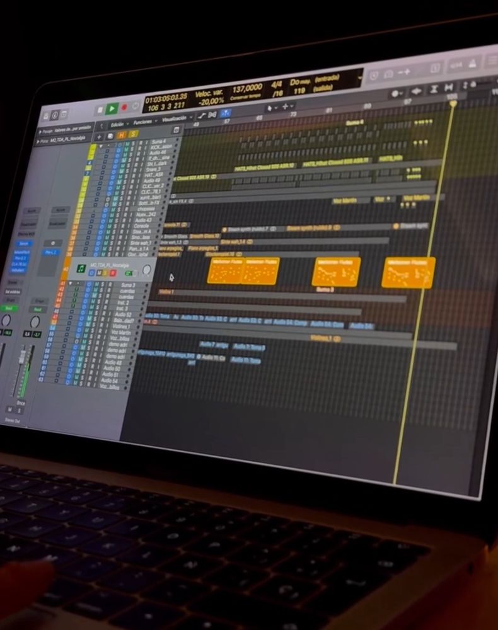The width and height of the screenshot is (498, 630).
Task: Click the Do may. key signature field
Action: 300,83
